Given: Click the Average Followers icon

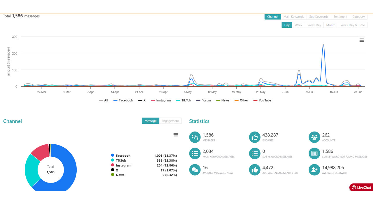Looking at the screenshot, I should (314, 170).
